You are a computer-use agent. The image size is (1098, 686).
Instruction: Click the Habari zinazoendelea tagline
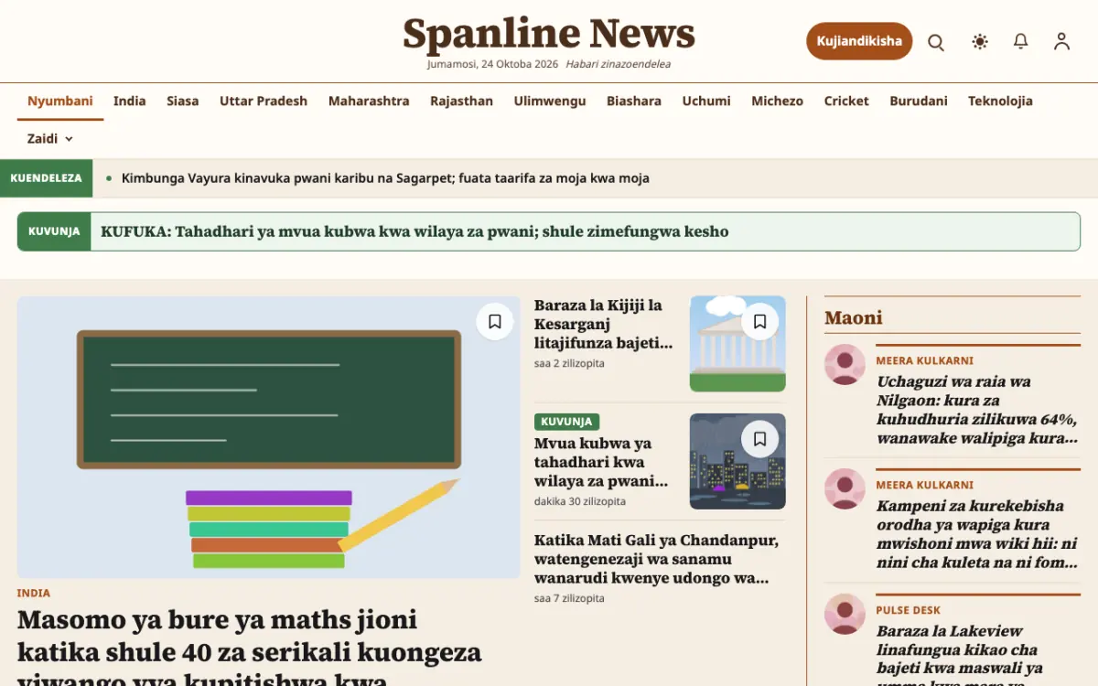point(619,64)
